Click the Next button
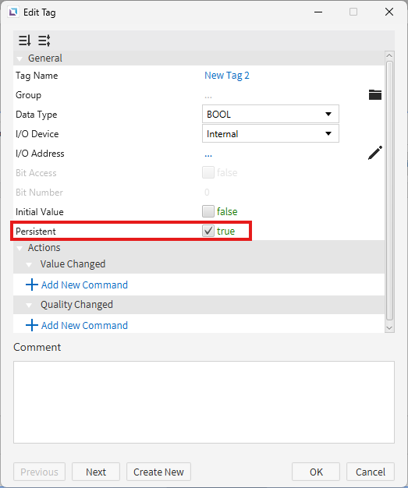408x488 pixels. pos(96,472)
